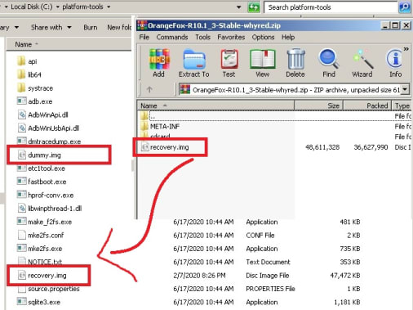Click the Extract To toolbar icon
Viewport: 413px width, 310px height.
click(x=194, y=63)
